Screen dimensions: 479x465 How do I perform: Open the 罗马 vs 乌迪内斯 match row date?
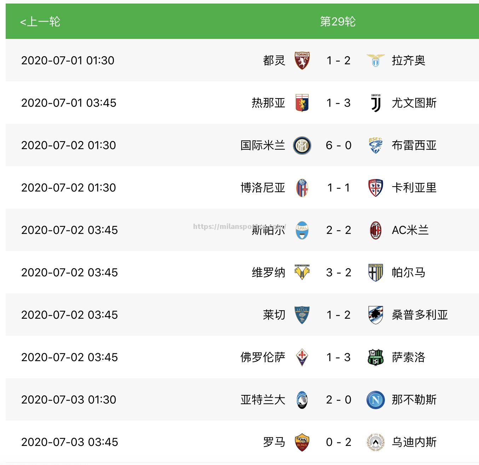click(x=69, y=442)
